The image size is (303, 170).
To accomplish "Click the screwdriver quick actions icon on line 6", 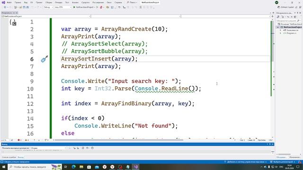I will pos(45,59).
